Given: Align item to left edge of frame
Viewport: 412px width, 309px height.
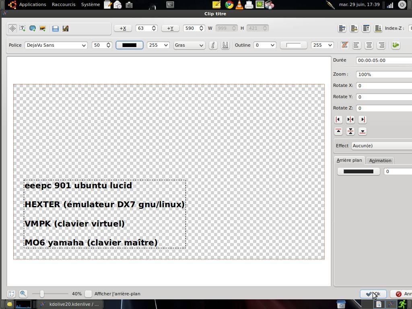Looking at the screenshot, I should [x=338, y=119].
